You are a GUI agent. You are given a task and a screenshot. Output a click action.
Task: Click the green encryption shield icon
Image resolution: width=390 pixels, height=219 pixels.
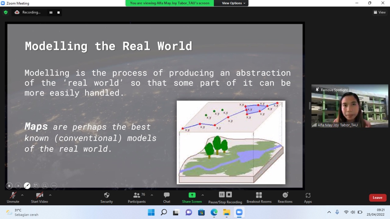[5, 12]
